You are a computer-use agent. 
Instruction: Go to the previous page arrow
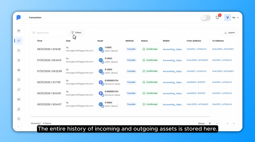[x=227, y=123]
